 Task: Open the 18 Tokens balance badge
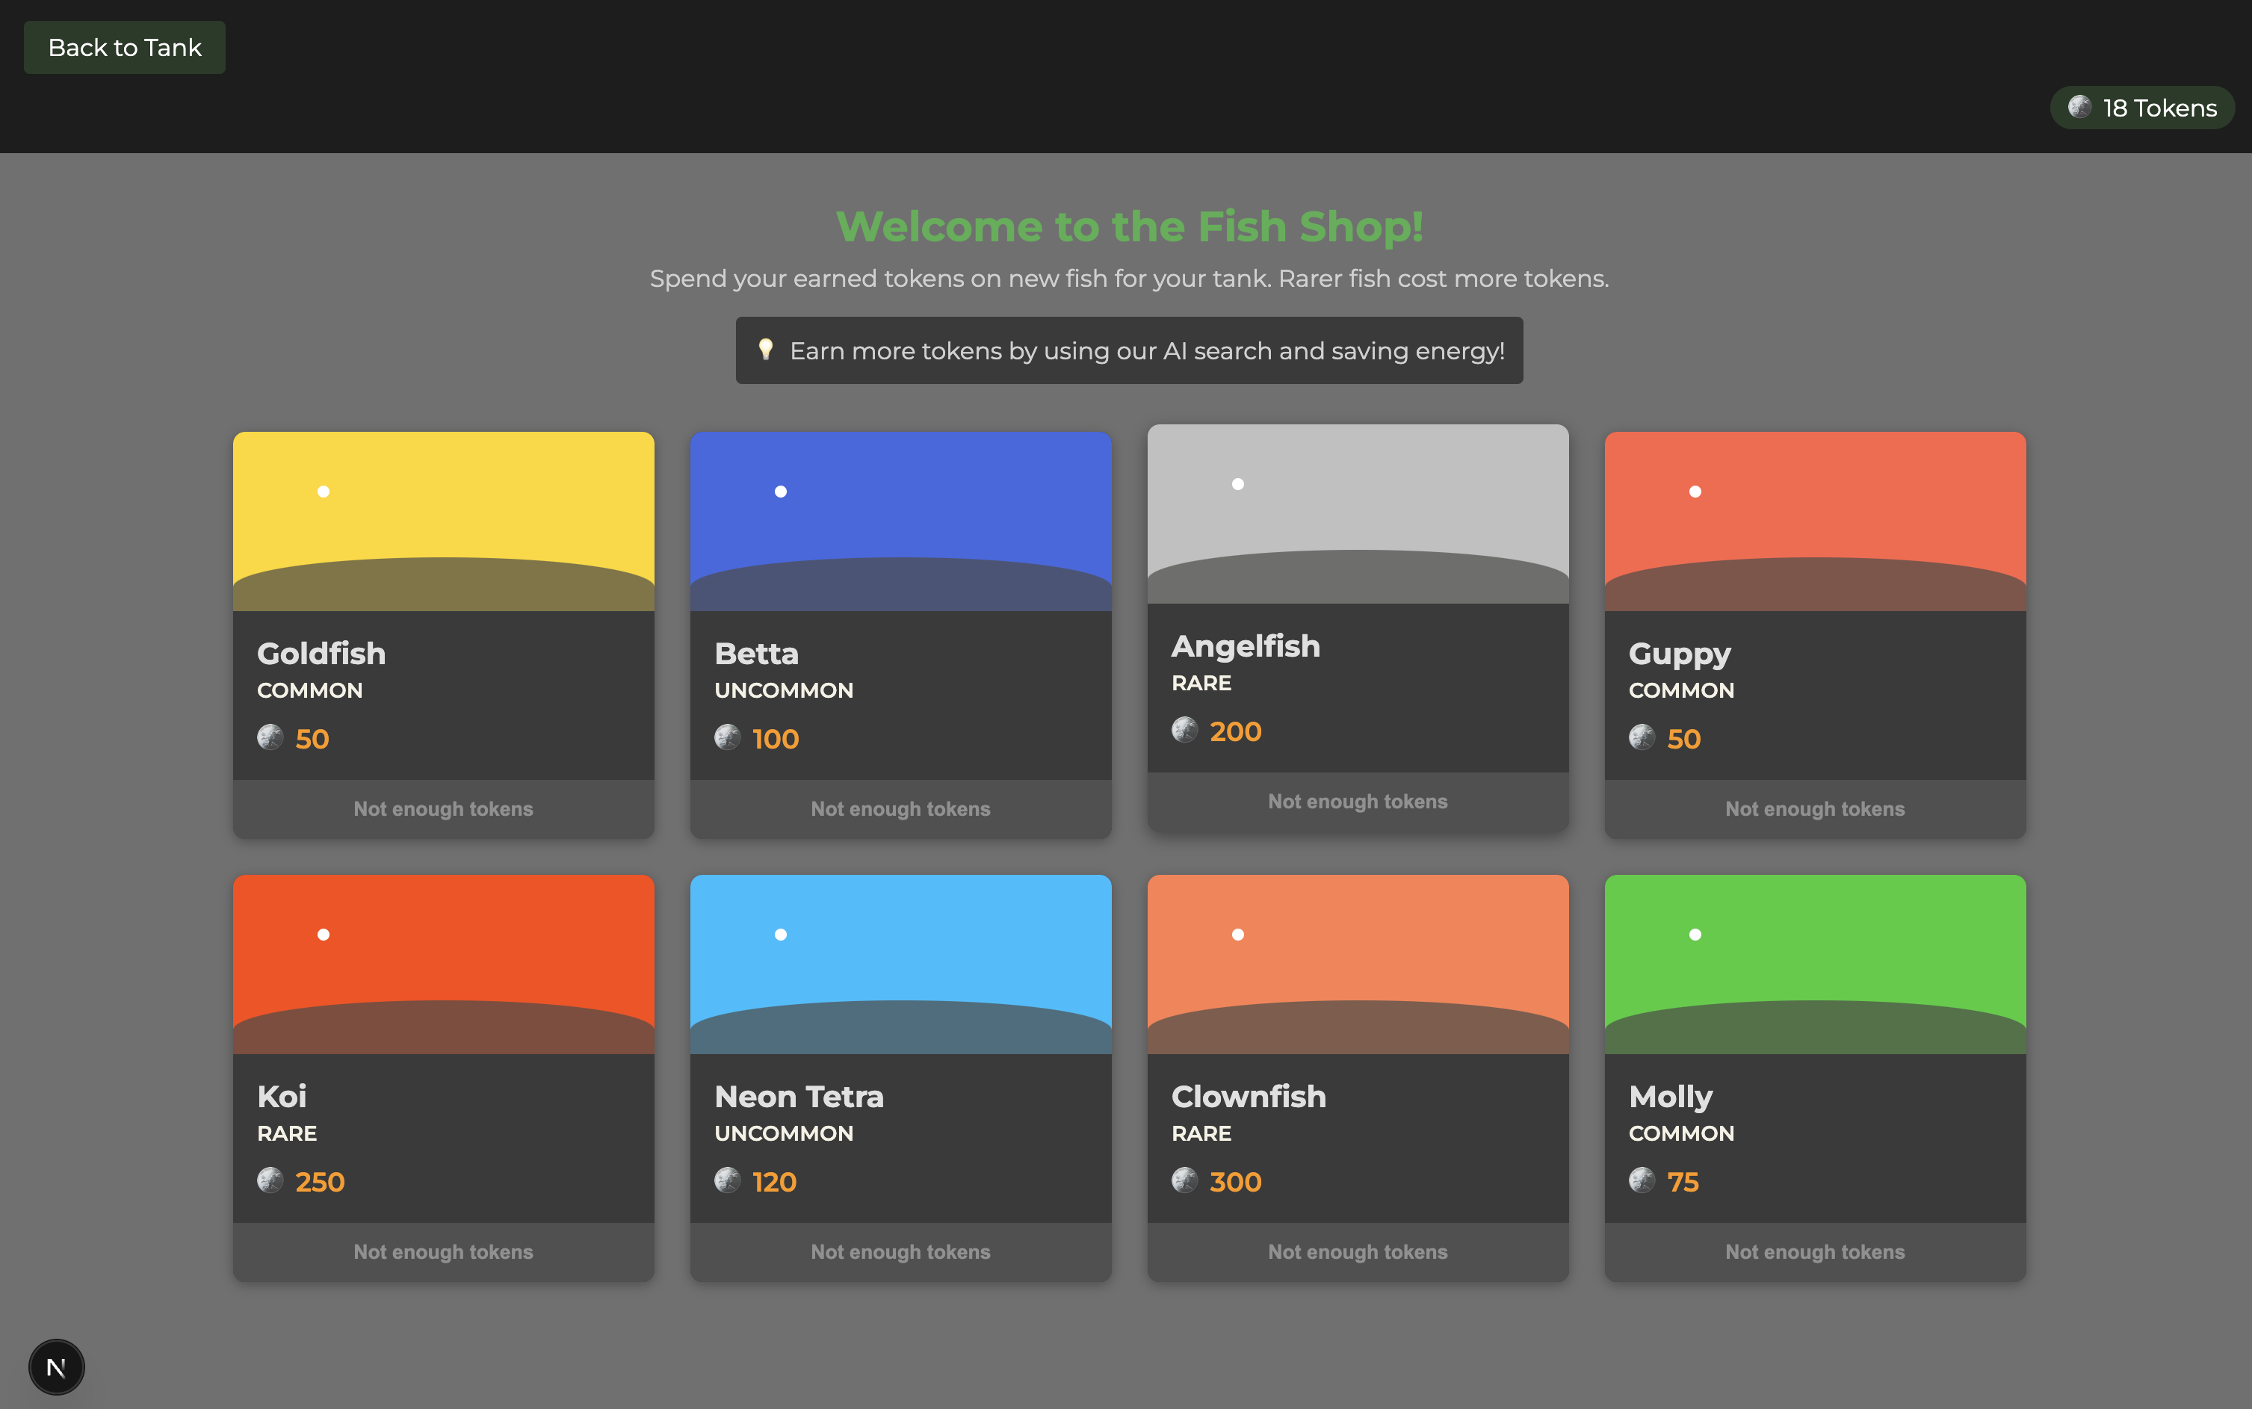point(2142,108)
